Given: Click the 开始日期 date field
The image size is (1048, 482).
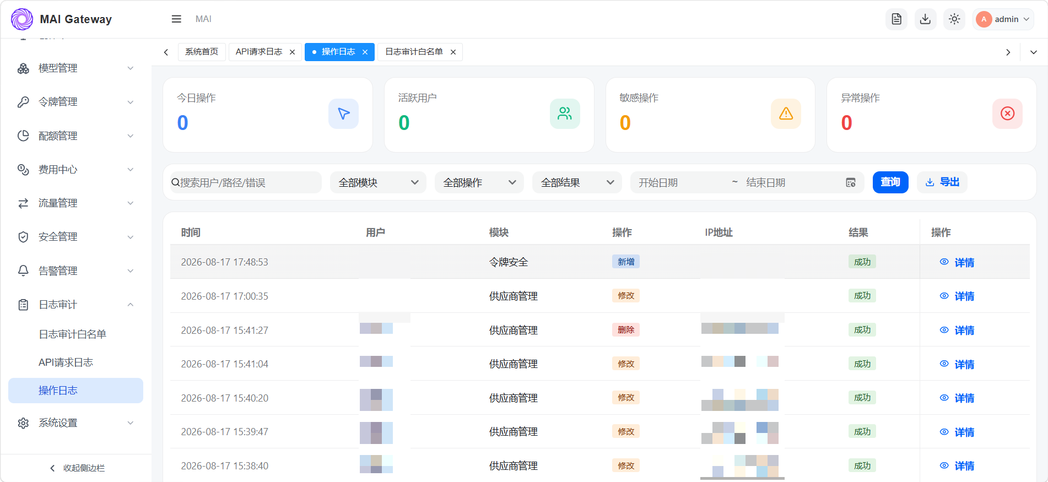Looking at the screenshot, I should 681,182.
